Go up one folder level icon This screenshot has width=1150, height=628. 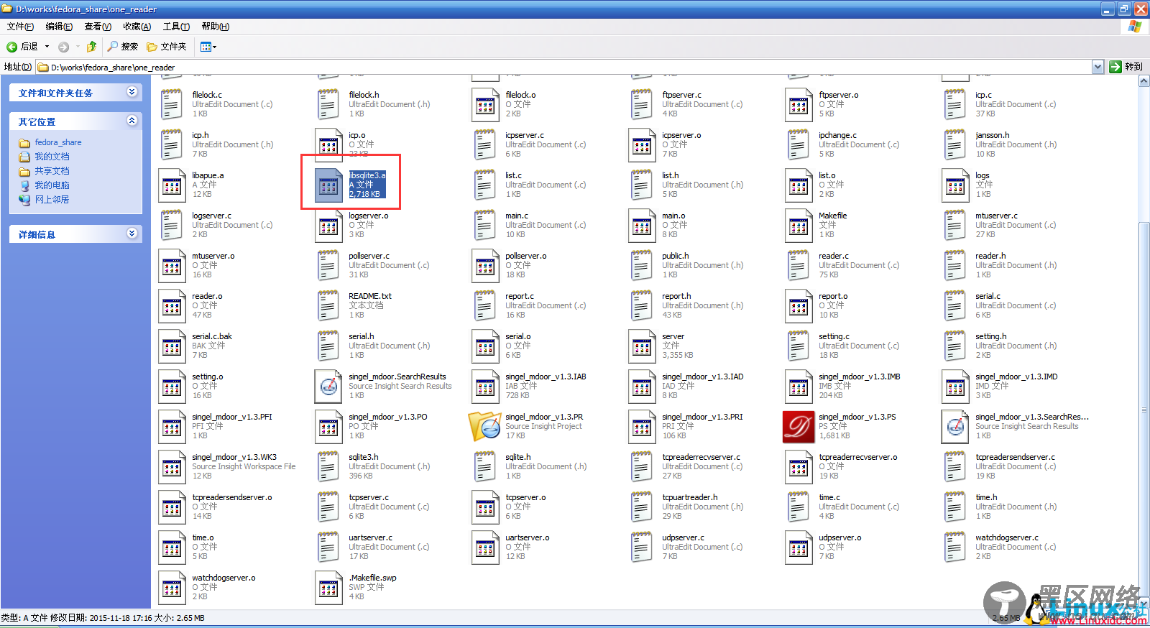[91, 47]
